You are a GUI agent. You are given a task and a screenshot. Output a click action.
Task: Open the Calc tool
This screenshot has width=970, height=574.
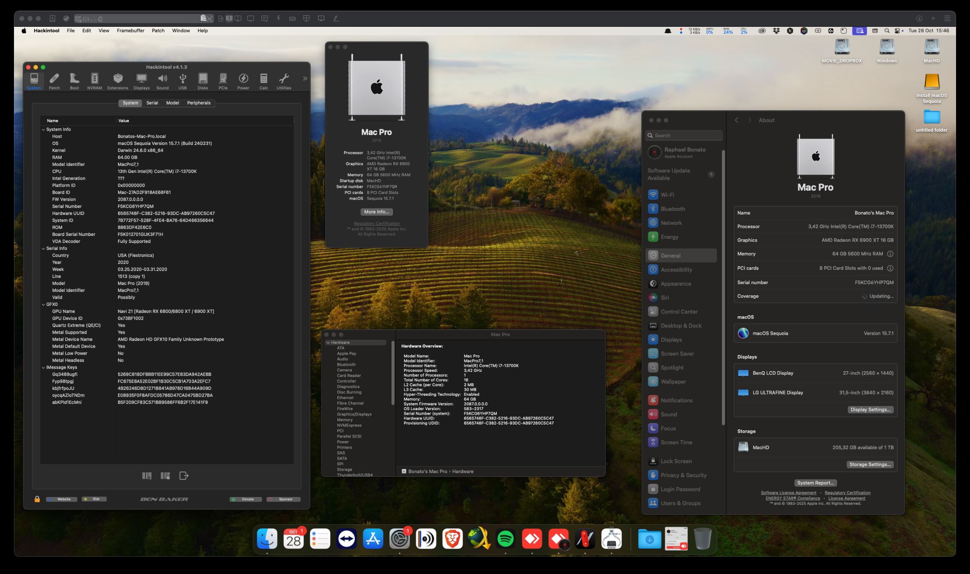(x=263, y=81)
